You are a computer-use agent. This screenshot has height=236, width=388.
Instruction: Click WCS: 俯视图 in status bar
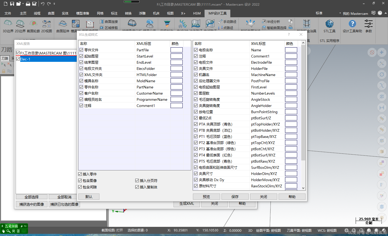327,230
